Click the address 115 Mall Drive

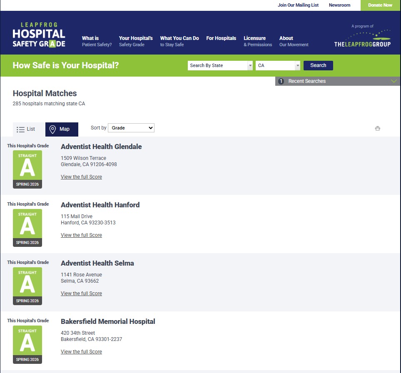pyautogui.click(x=77, y=216)
